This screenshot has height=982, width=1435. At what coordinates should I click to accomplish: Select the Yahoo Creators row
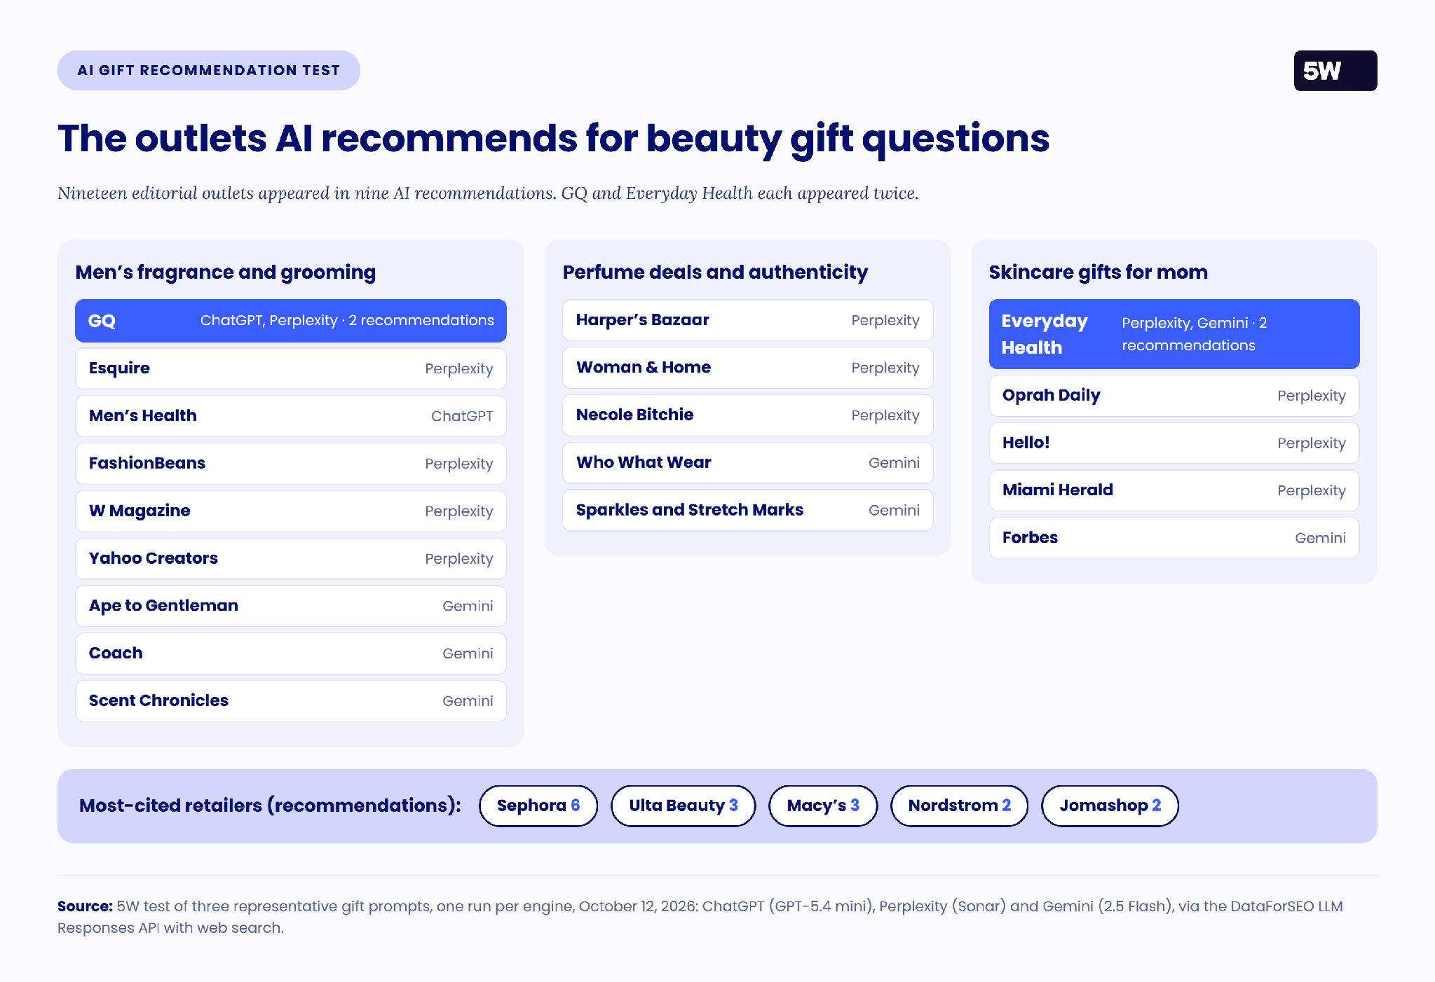click(x=291, y=558)
